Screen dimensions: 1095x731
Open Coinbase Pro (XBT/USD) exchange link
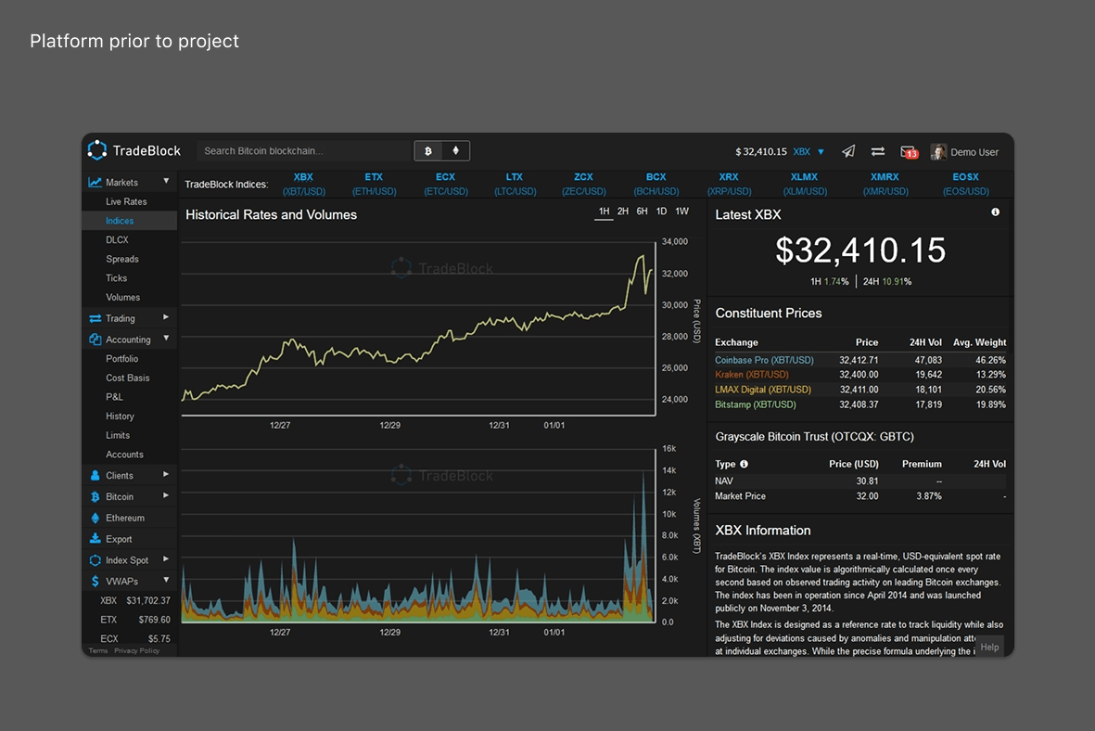pyautogui.click(x=764, y=360)
